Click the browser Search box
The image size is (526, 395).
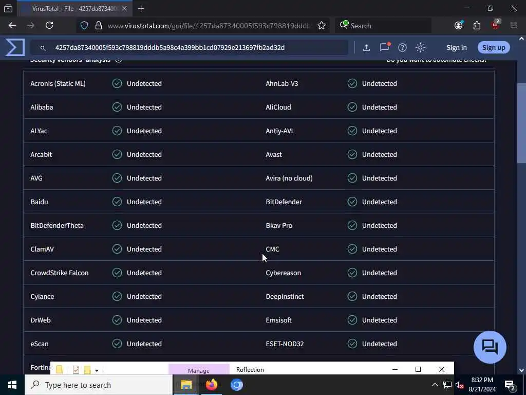(383, 26)
